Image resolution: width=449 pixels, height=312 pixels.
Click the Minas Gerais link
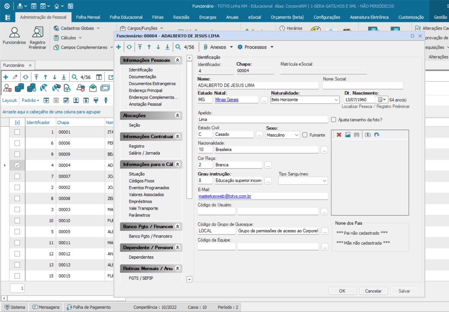(227, 100)
